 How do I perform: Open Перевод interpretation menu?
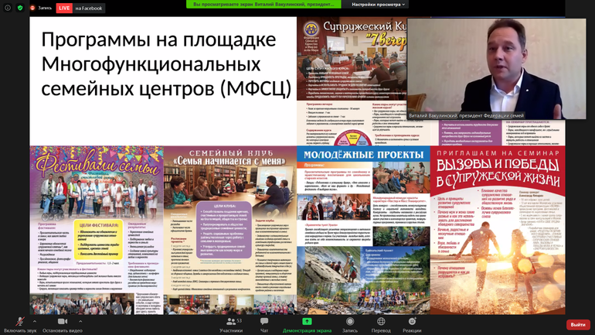point(381,325)
